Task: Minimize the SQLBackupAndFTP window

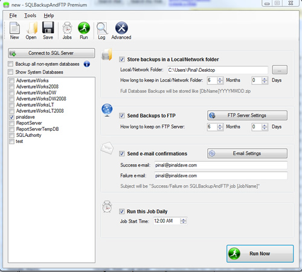Action: (267, 4)
